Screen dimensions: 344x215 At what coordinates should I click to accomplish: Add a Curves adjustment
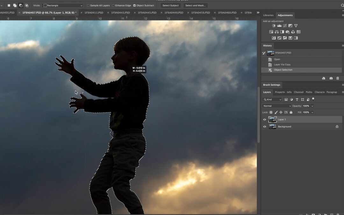(x=285, y=26)
